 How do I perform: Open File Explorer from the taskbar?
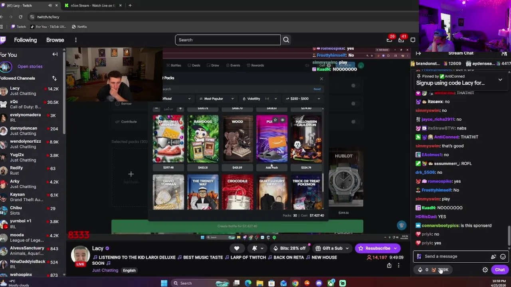[260, 283]
